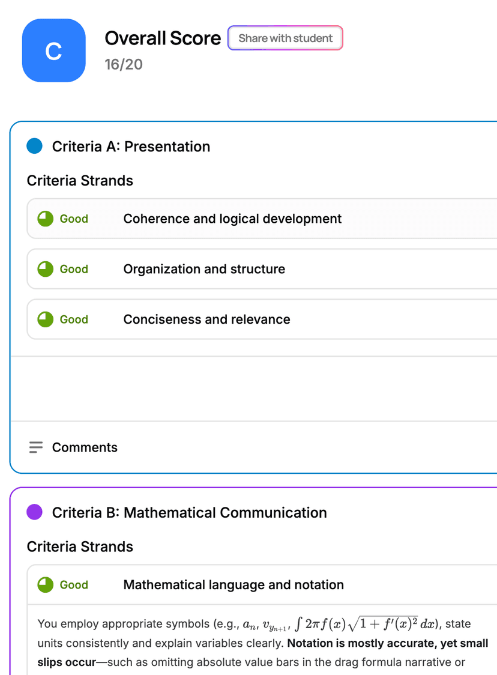This screenshot has width=497, height=675.
Task: Click the Share with student button
Action: pyautogui.click(x=285, y=38)
